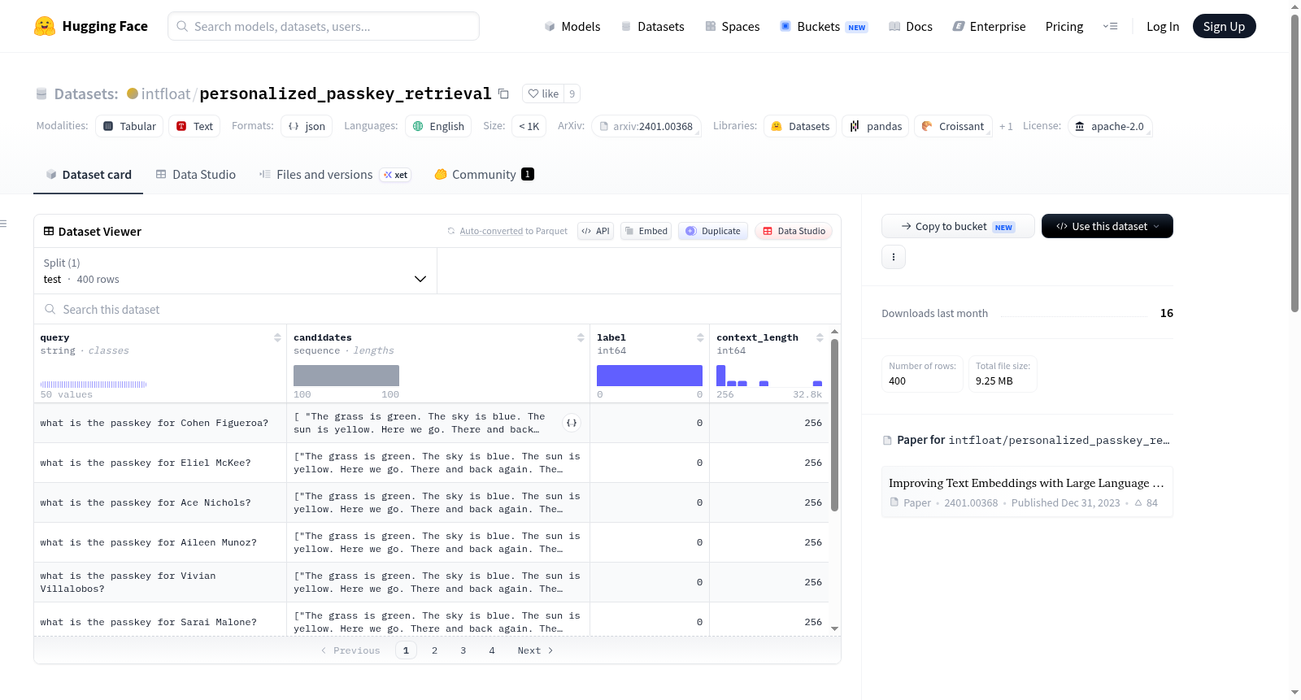Select the Aileen Munoz query cell

(160, 542)
